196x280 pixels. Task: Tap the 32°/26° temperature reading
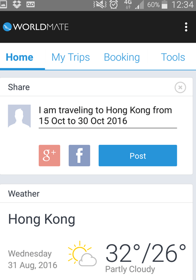146,254
